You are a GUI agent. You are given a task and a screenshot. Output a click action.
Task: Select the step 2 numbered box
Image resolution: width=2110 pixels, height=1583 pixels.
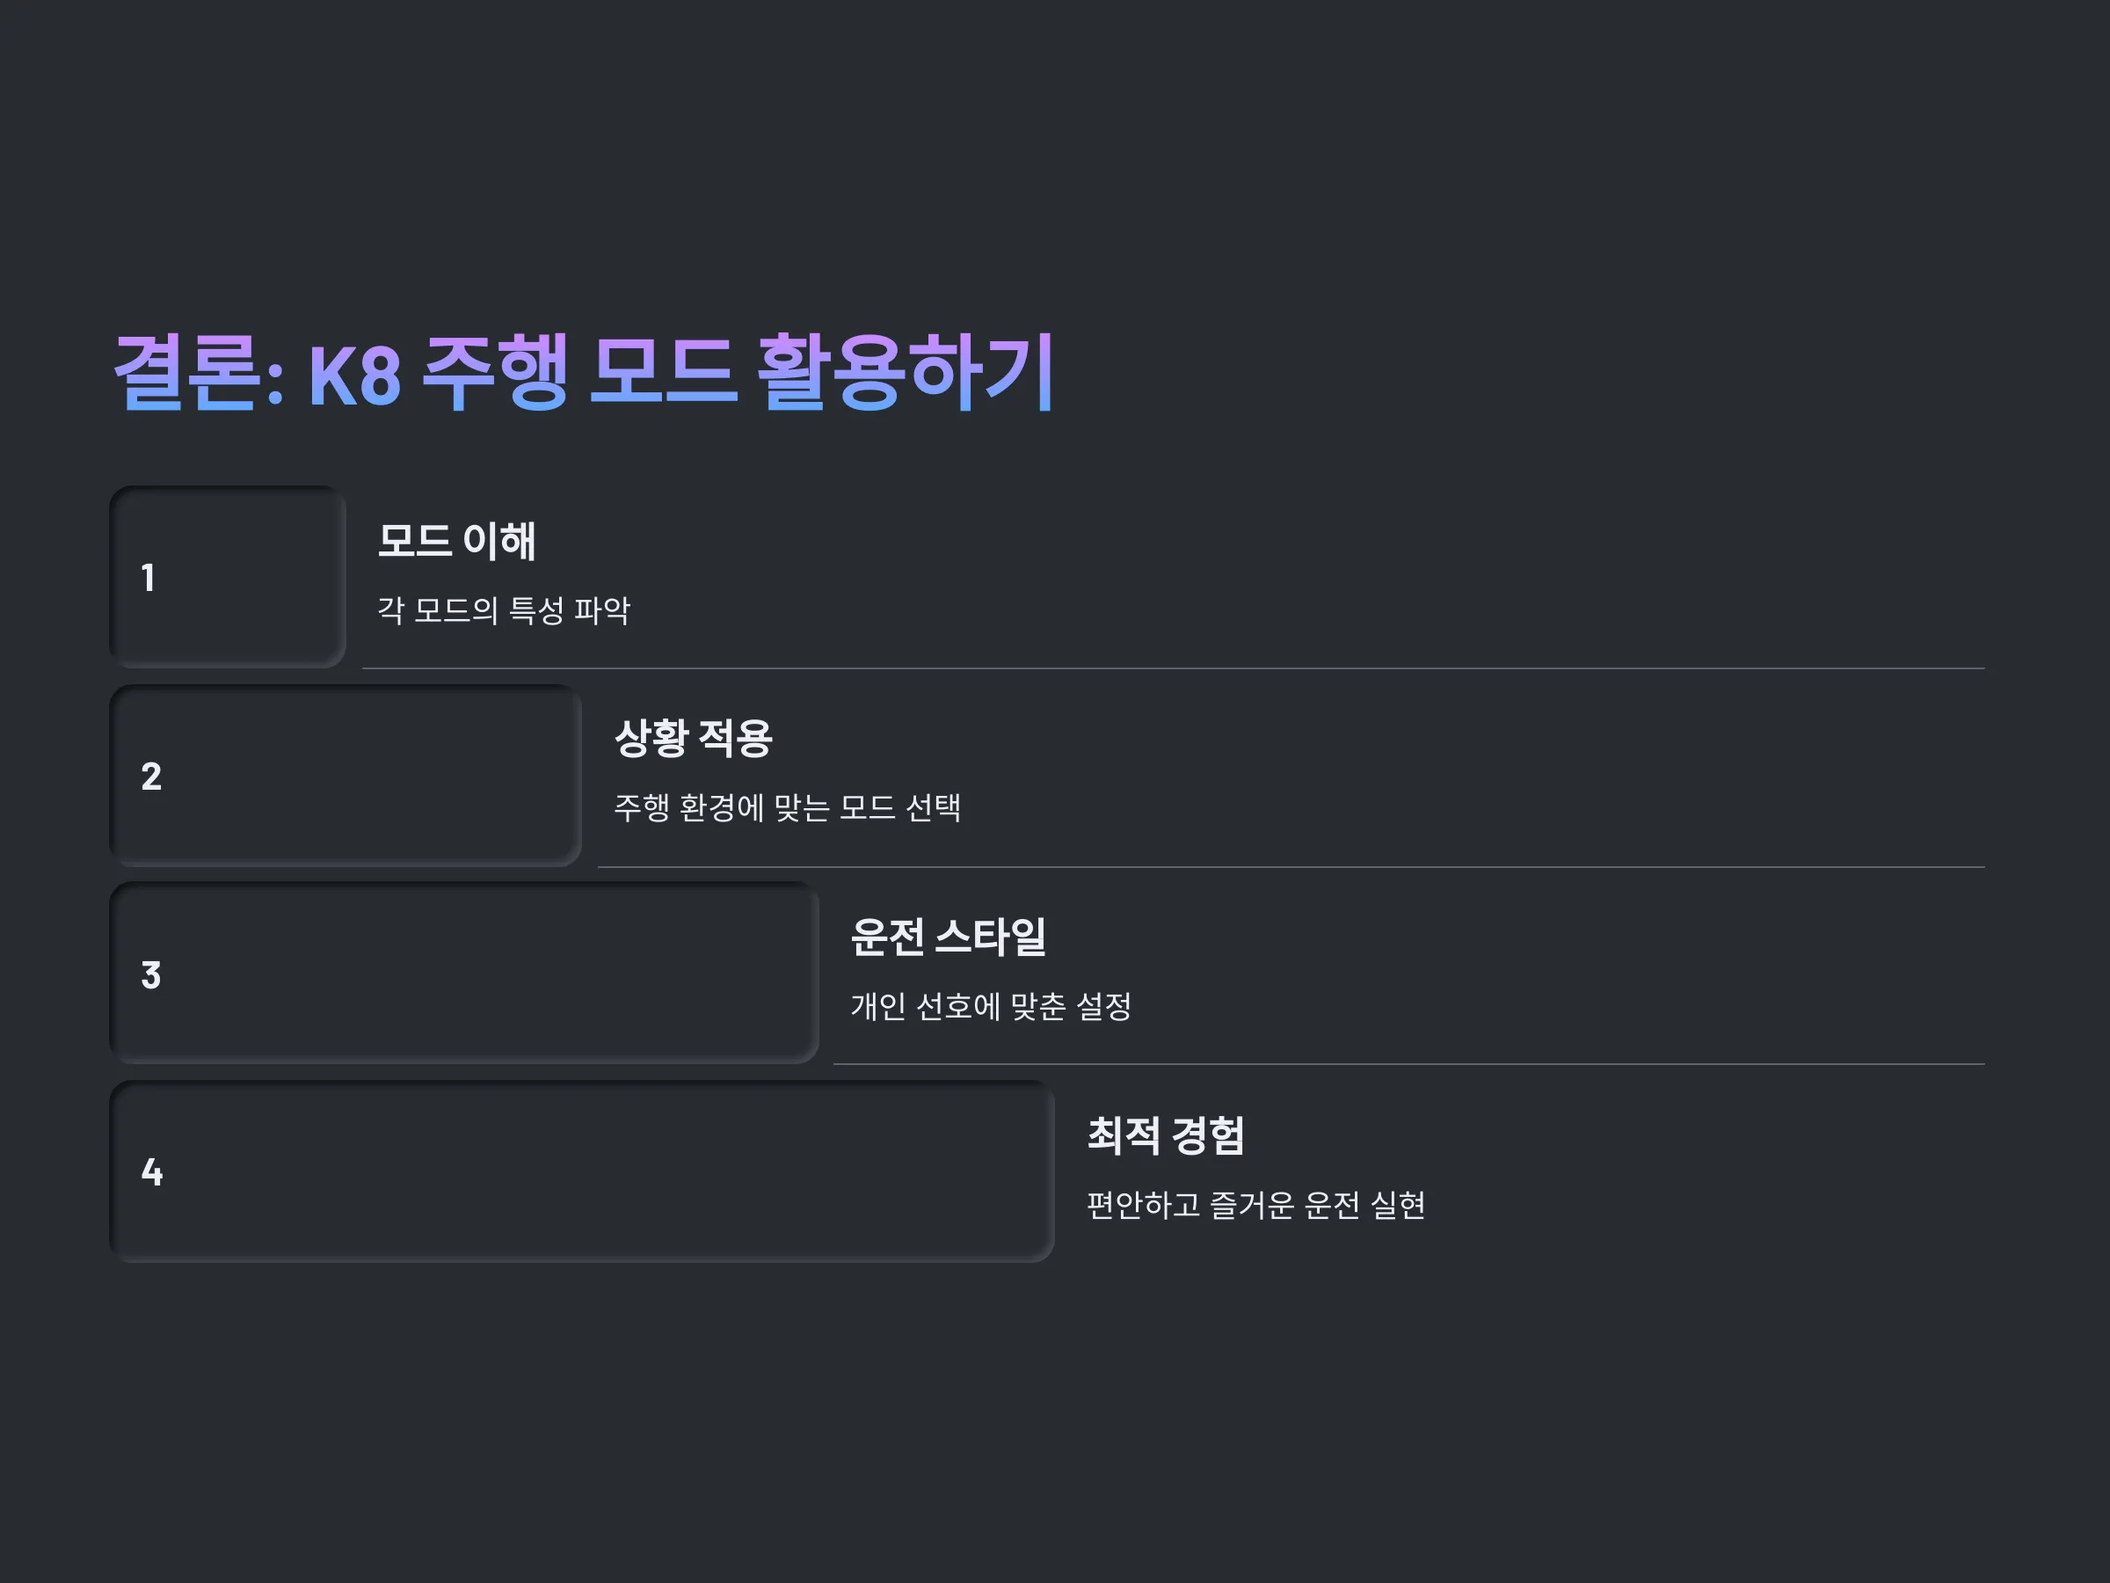[346, 776]
